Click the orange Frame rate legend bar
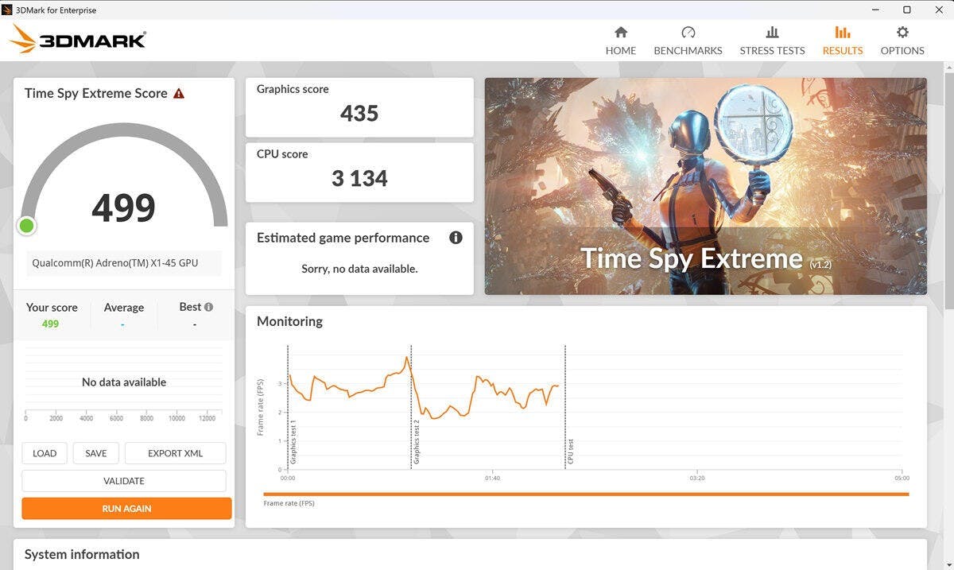The width and height of the screenshot is (954, 570). (586, 494)
